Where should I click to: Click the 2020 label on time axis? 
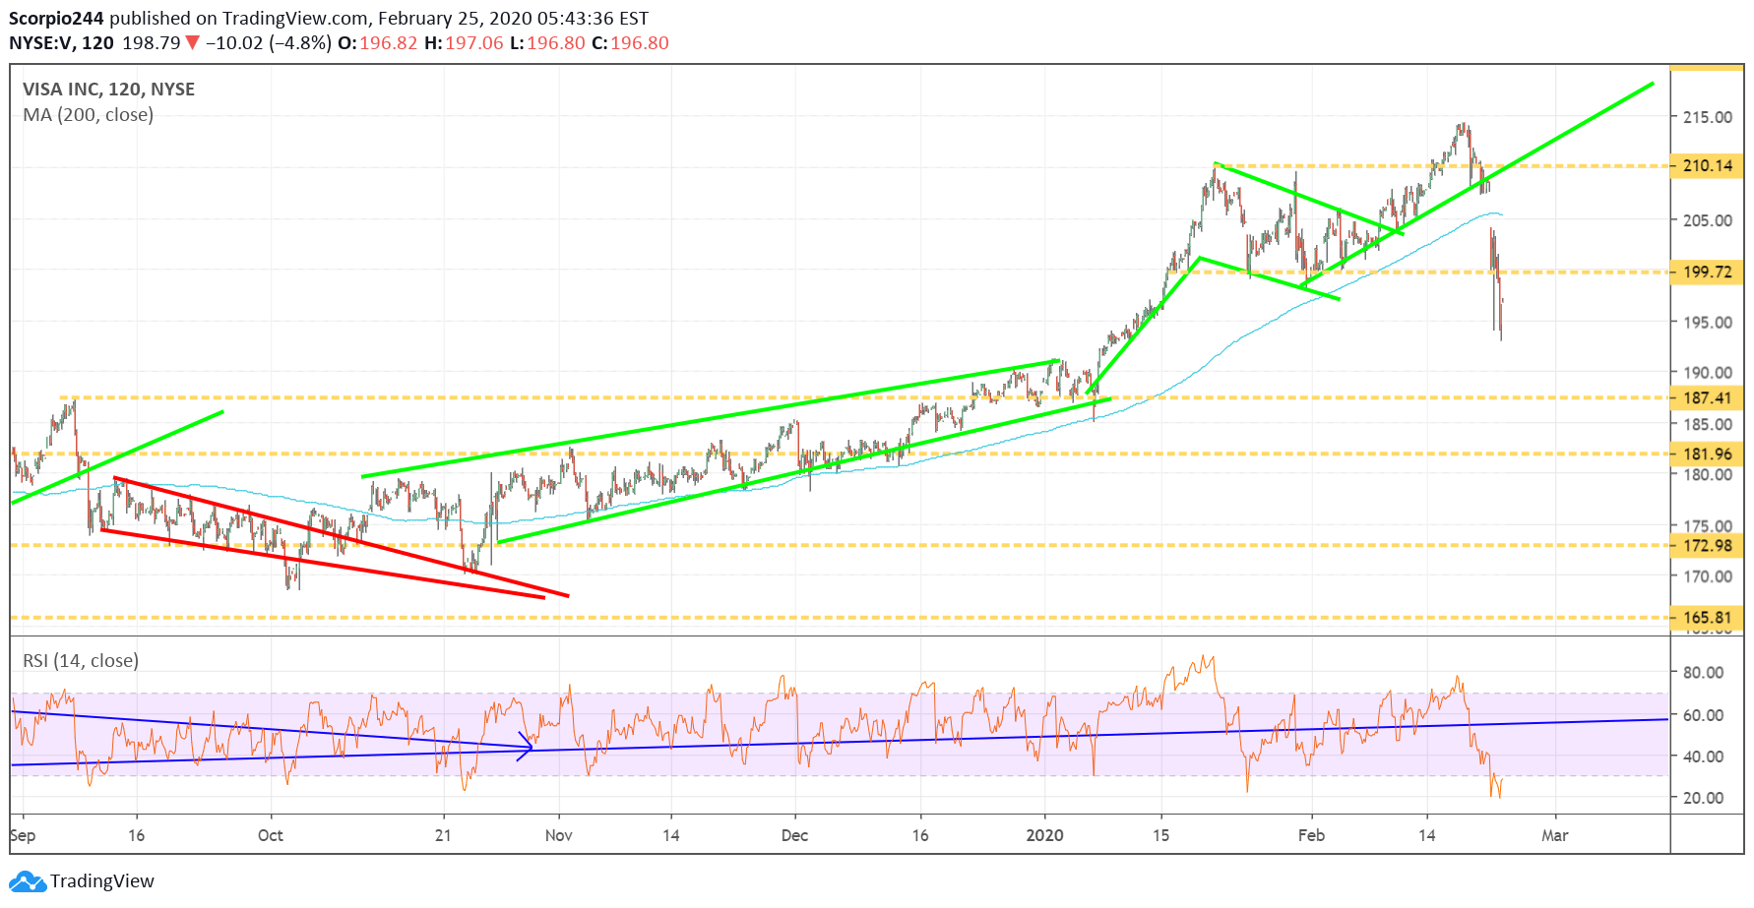(1044, 835)
